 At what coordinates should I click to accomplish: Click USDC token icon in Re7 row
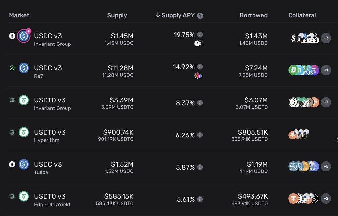(24, 68)
